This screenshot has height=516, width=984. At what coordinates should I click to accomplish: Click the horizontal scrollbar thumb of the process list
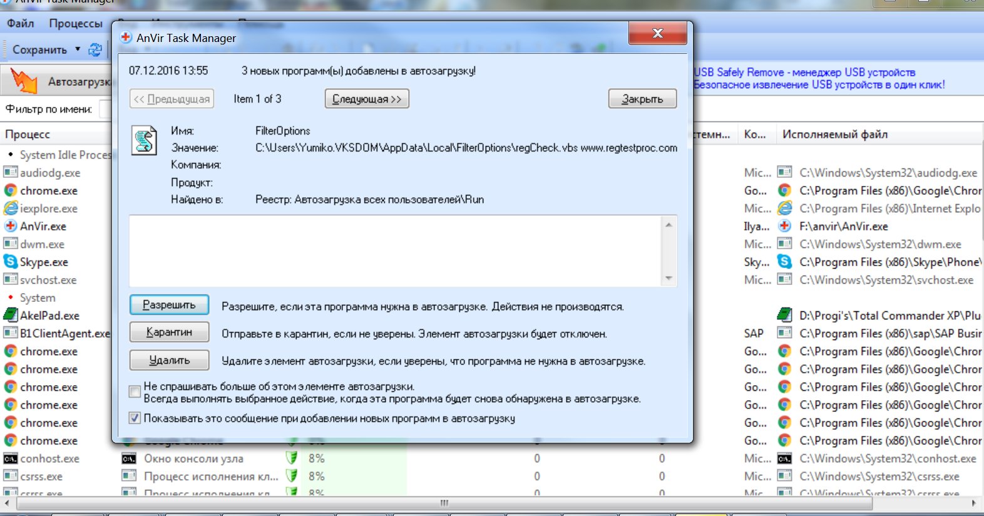(x=444, y=503)
